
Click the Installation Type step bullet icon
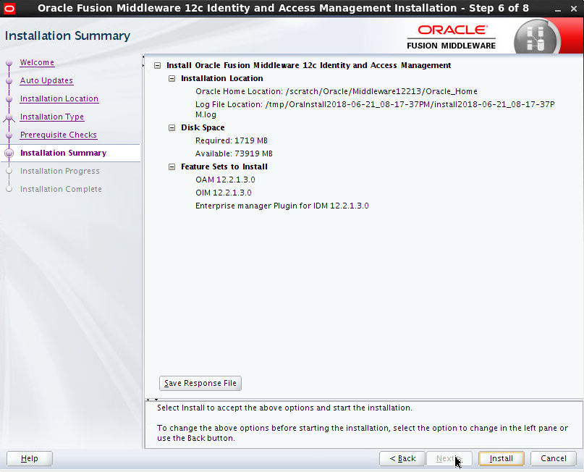point(9,117)
